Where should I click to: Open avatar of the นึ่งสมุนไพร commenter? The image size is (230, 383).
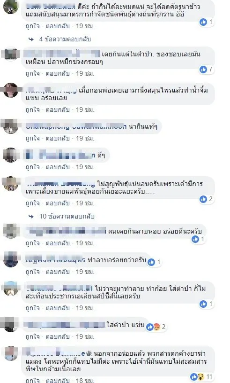click(11, 90)
